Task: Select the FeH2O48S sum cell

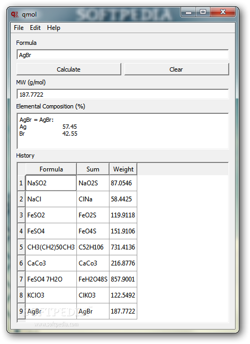Action: [x=93, y=279]
